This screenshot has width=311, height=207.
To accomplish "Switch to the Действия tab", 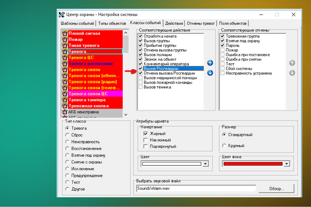I will tap(174, 23).
